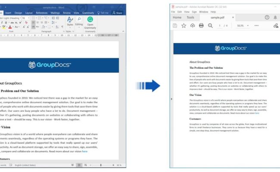This screenshot has width=280, height=172.
Task: Increase font size with Grow Font
Action: point(24,27)
